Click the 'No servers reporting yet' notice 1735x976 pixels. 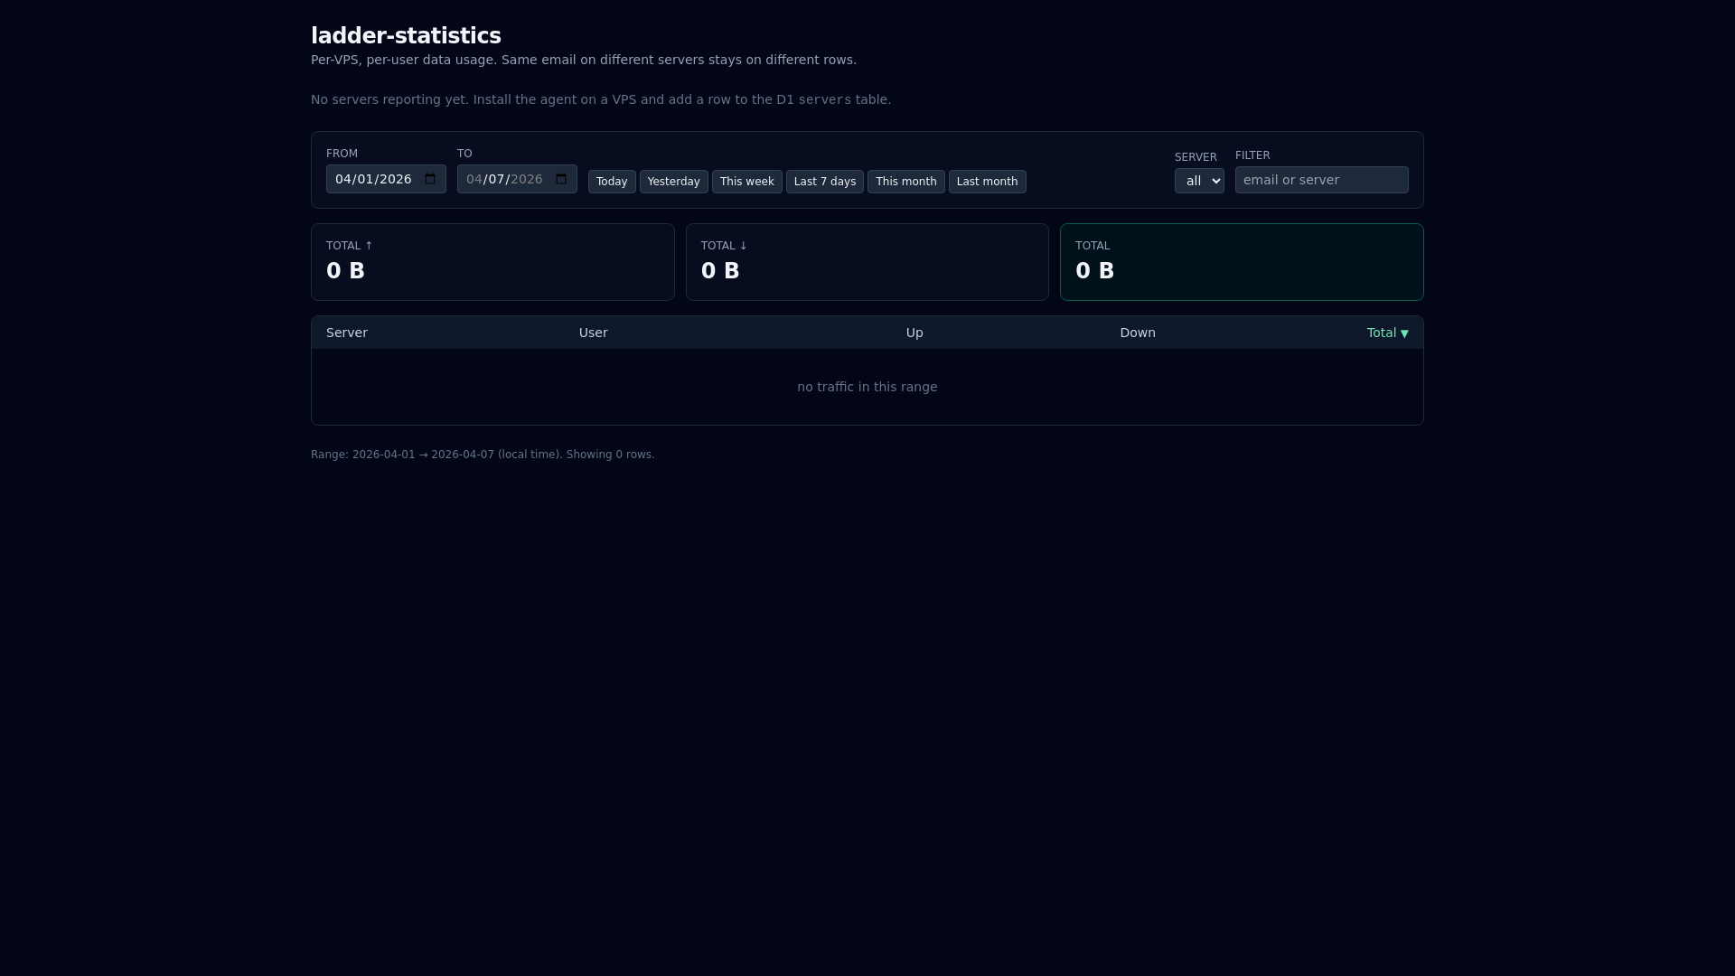[x=601, y=99]
